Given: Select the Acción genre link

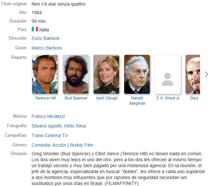Looking at the screenshot, I should pos(59,145).
